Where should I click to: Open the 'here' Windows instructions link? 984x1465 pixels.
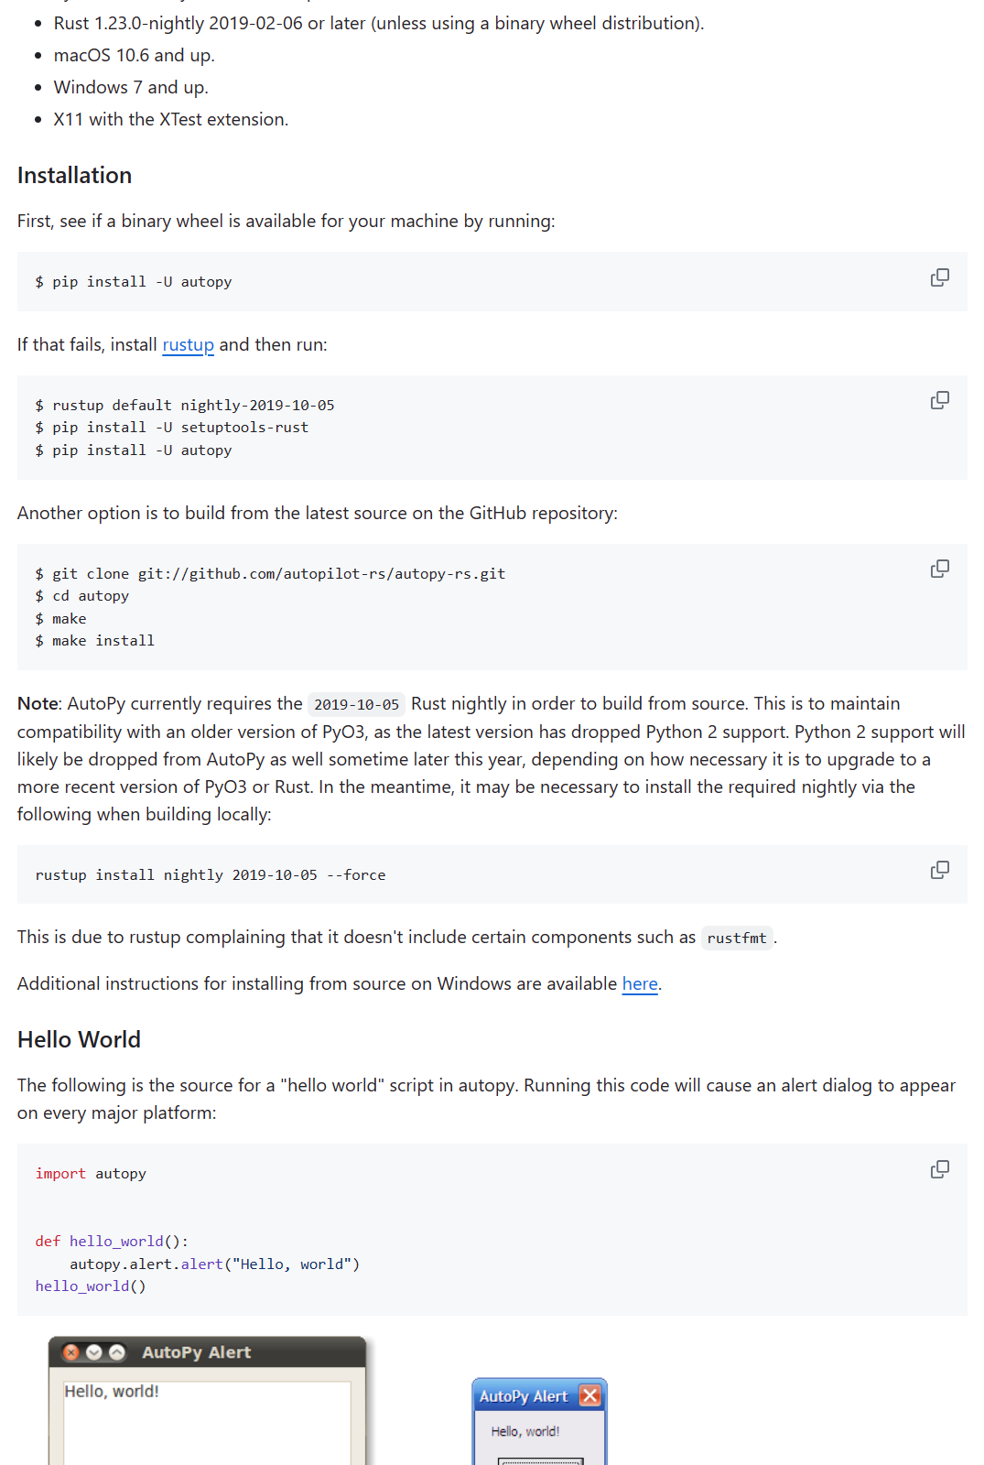(640, 983)
